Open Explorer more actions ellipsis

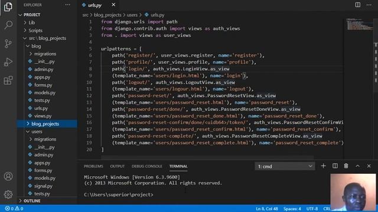(x=68, y=5)
